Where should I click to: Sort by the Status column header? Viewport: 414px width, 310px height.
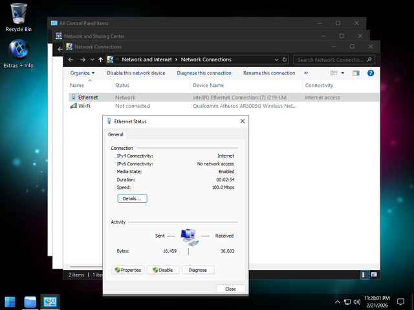(122, 85)
